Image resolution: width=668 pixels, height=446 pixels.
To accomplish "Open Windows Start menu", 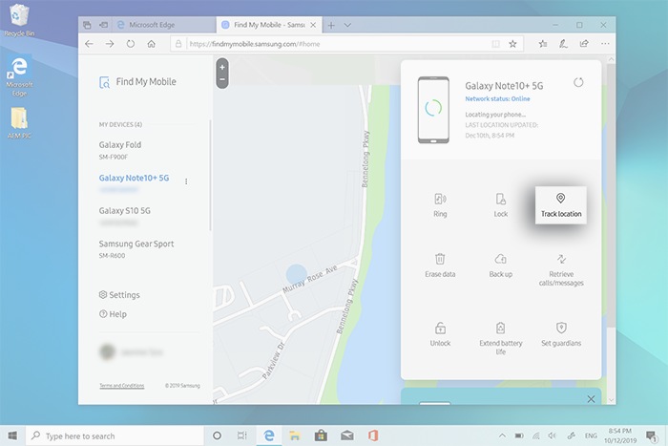I will pyautogui.click(x=12, y=435).
